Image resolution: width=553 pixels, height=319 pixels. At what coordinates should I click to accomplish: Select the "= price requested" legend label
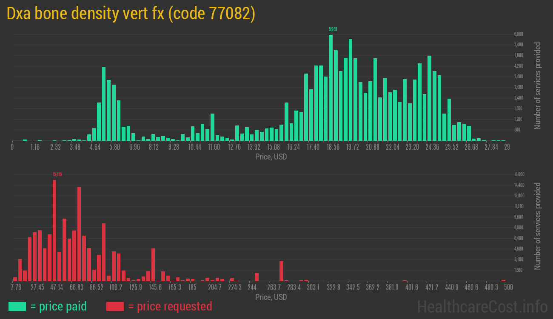click(x=170, y=306)
